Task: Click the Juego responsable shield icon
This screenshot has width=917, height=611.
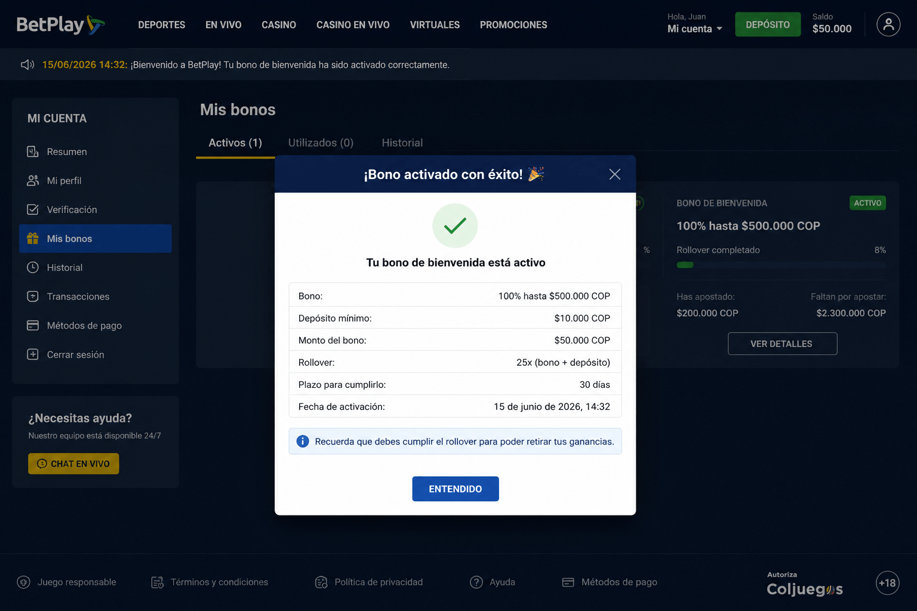Action: point(24,582)
